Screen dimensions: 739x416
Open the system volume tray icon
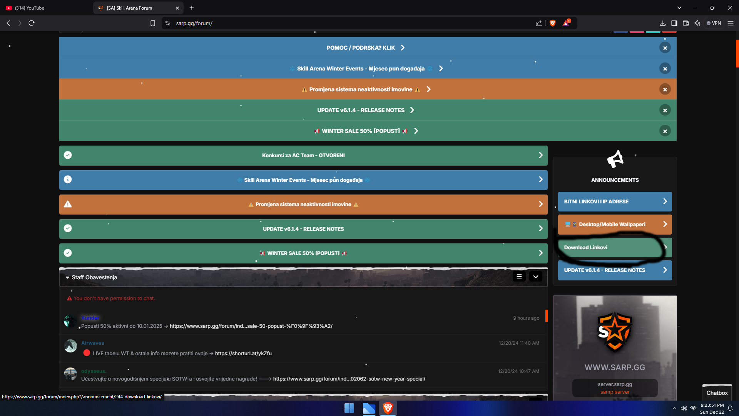click(684, 408)
